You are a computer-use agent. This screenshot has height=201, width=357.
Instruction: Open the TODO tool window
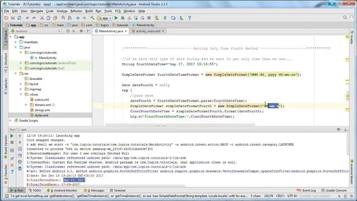(35, 190)
